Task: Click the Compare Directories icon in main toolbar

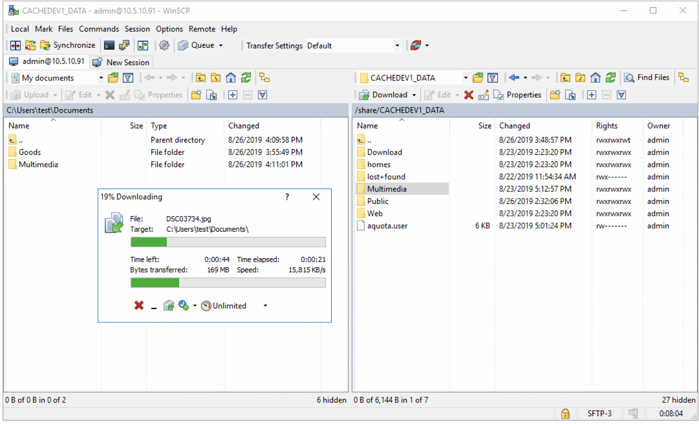Action: click(16, 45)
